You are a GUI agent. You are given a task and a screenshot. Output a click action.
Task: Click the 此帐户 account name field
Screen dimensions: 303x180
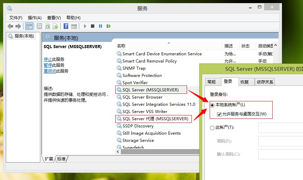tap(281, 128)
